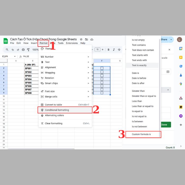Choose Conditional formatting in Format menu
This screenshot has width=185, height=185.
65,110
